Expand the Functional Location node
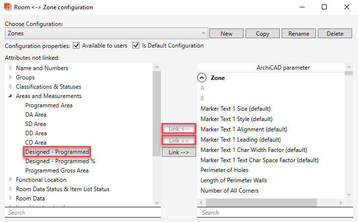Screen dimensions: 358x222 [x=11, y=180]
